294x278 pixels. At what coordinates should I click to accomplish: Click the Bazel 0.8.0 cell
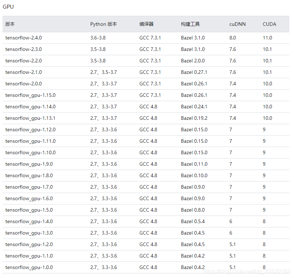(193, 210)
